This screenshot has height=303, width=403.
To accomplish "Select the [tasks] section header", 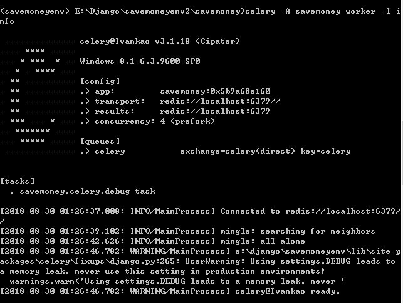I will (18, 181).
